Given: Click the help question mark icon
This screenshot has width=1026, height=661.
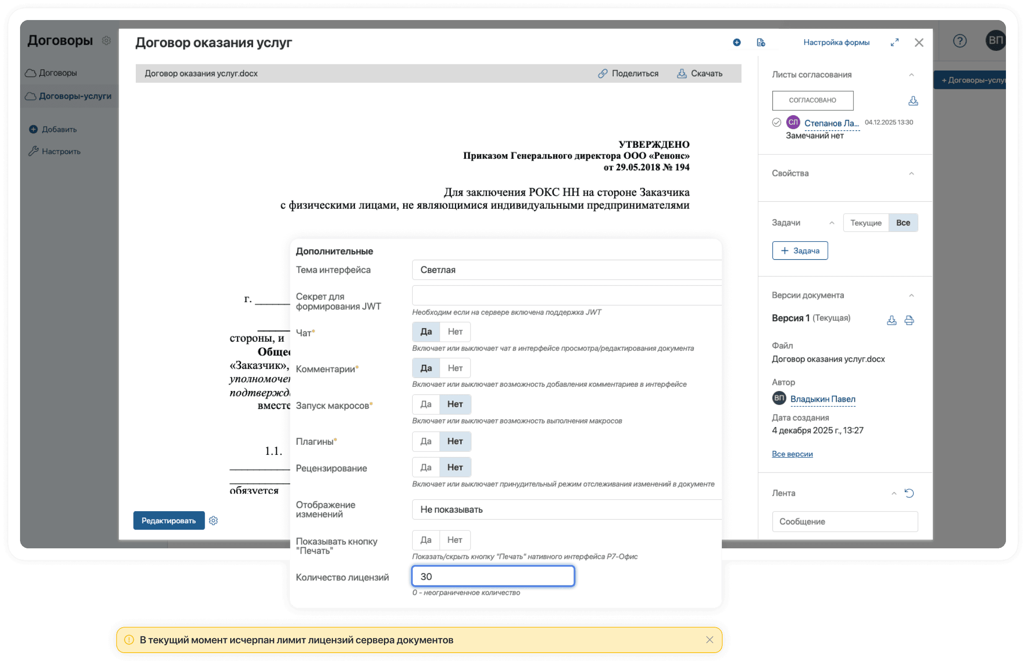Looking at the screenshot, I should (x=960, y=41).
